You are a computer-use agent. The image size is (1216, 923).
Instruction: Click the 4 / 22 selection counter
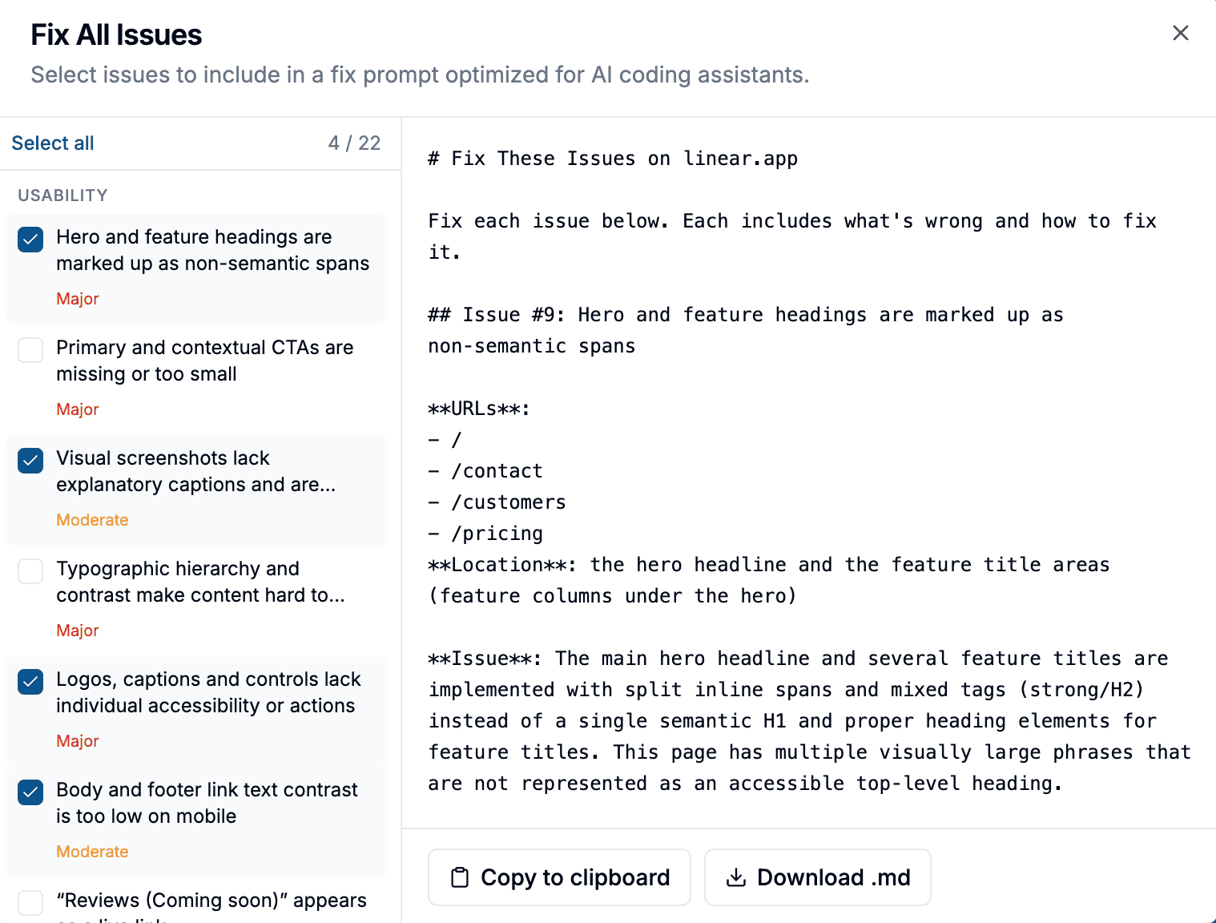click(x=355, y=143)
